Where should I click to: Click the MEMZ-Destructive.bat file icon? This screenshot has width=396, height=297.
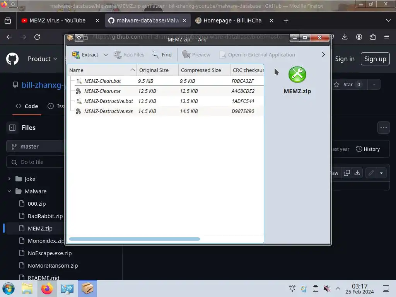point(79,101)
